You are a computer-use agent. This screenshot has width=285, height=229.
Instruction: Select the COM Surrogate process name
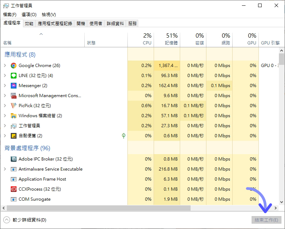pos(34,199)
